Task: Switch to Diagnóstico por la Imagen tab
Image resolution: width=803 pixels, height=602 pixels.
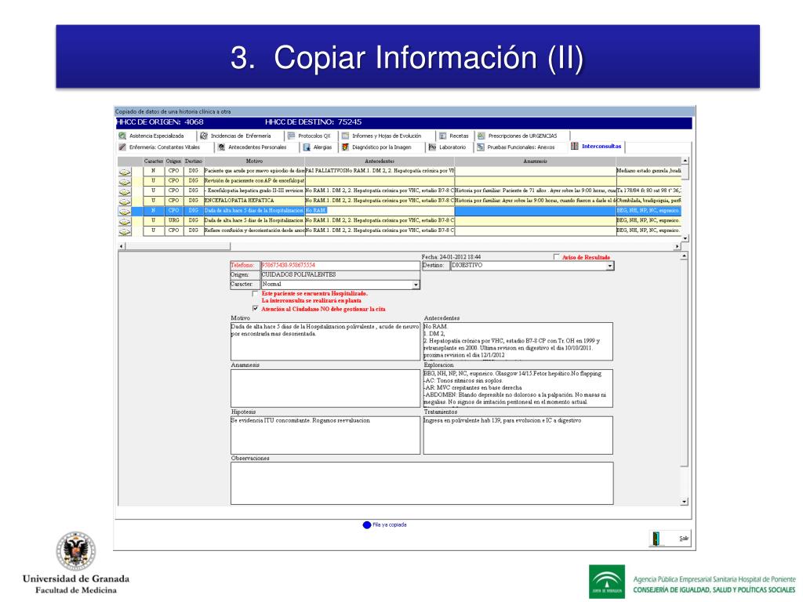Action: (x=382, y=147)
